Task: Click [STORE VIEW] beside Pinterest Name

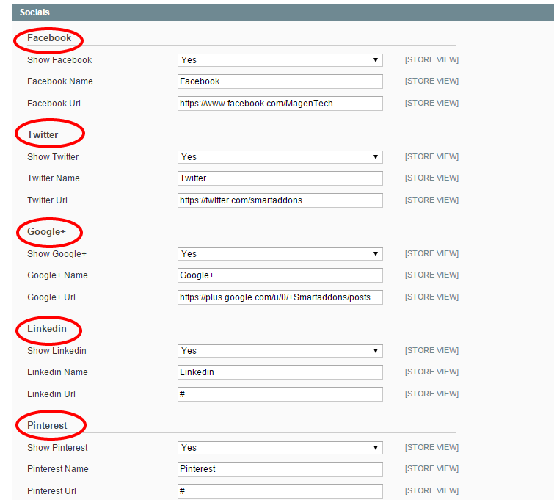Action: [x=431, y=468]
